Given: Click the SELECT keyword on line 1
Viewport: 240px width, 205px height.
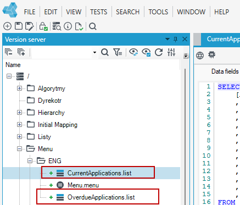Looking at the screenshot, I should [228, 87].
